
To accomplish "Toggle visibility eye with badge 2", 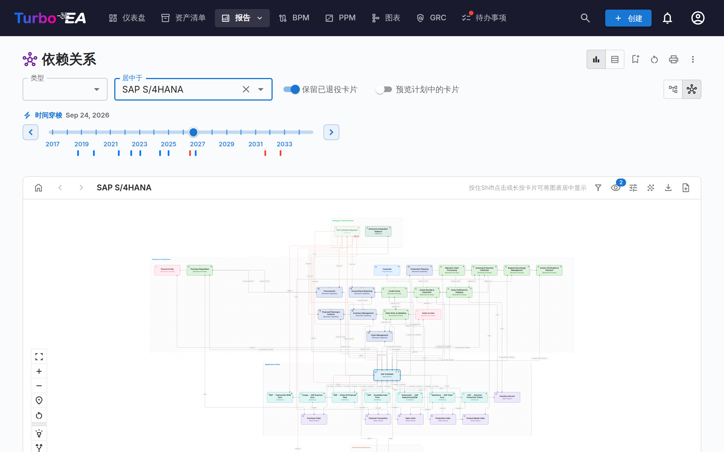I will [615, 187].
